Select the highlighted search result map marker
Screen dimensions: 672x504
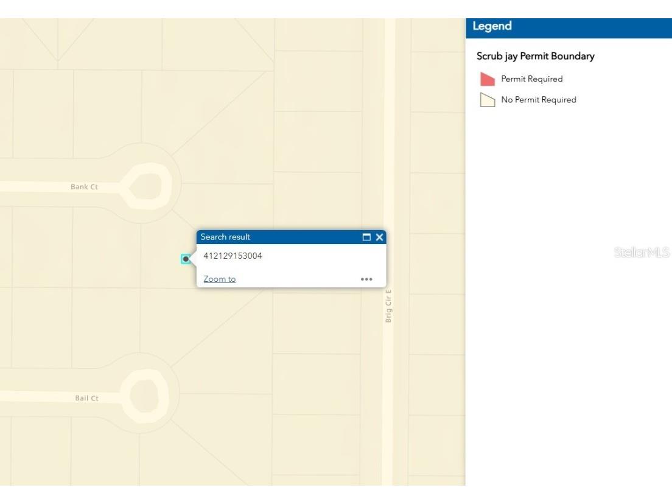(x=186, y=259)
